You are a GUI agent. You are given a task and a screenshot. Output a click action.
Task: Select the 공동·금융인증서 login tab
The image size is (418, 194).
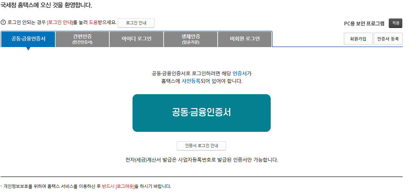tap(28, 39)
